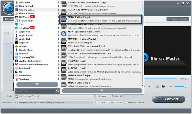This screenshot has width=192, height=114.
Task: Click the QuickTime MOV format icon
Action: click(x=64, y=34)
